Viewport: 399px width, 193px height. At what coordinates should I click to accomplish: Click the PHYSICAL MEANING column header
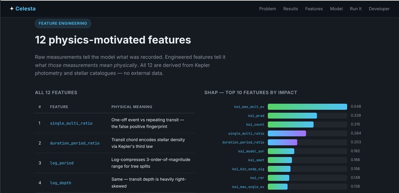132,107
